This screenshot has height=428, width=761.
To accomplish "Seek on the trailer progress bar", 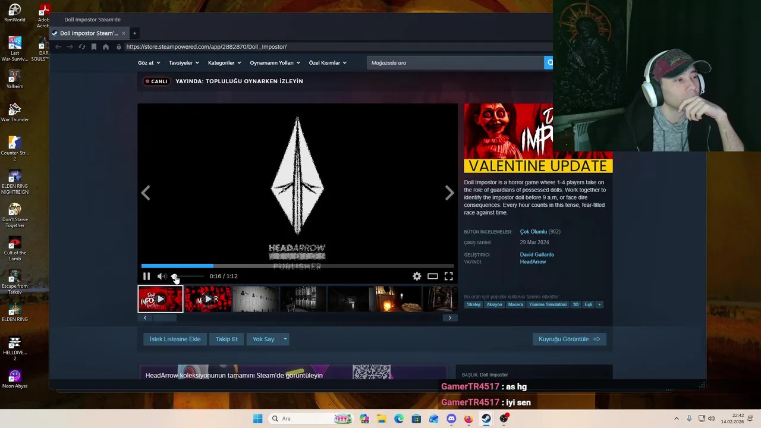I will point(297,266).
